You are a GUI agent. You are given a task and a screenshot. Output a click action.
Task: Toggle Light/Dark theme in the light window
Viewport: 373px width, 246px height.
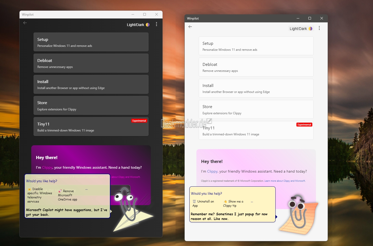301,29
